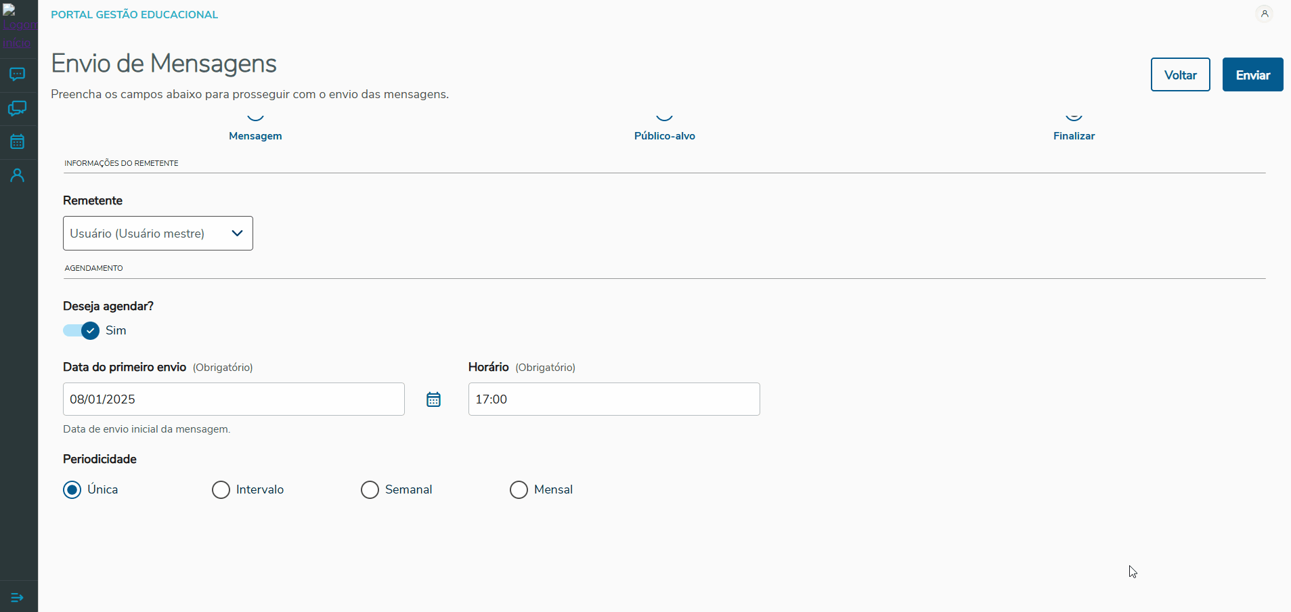Select the Semanal periodicity option
Image resolution: width=1291 pixels, height=612 pixels.
[370, 489]
